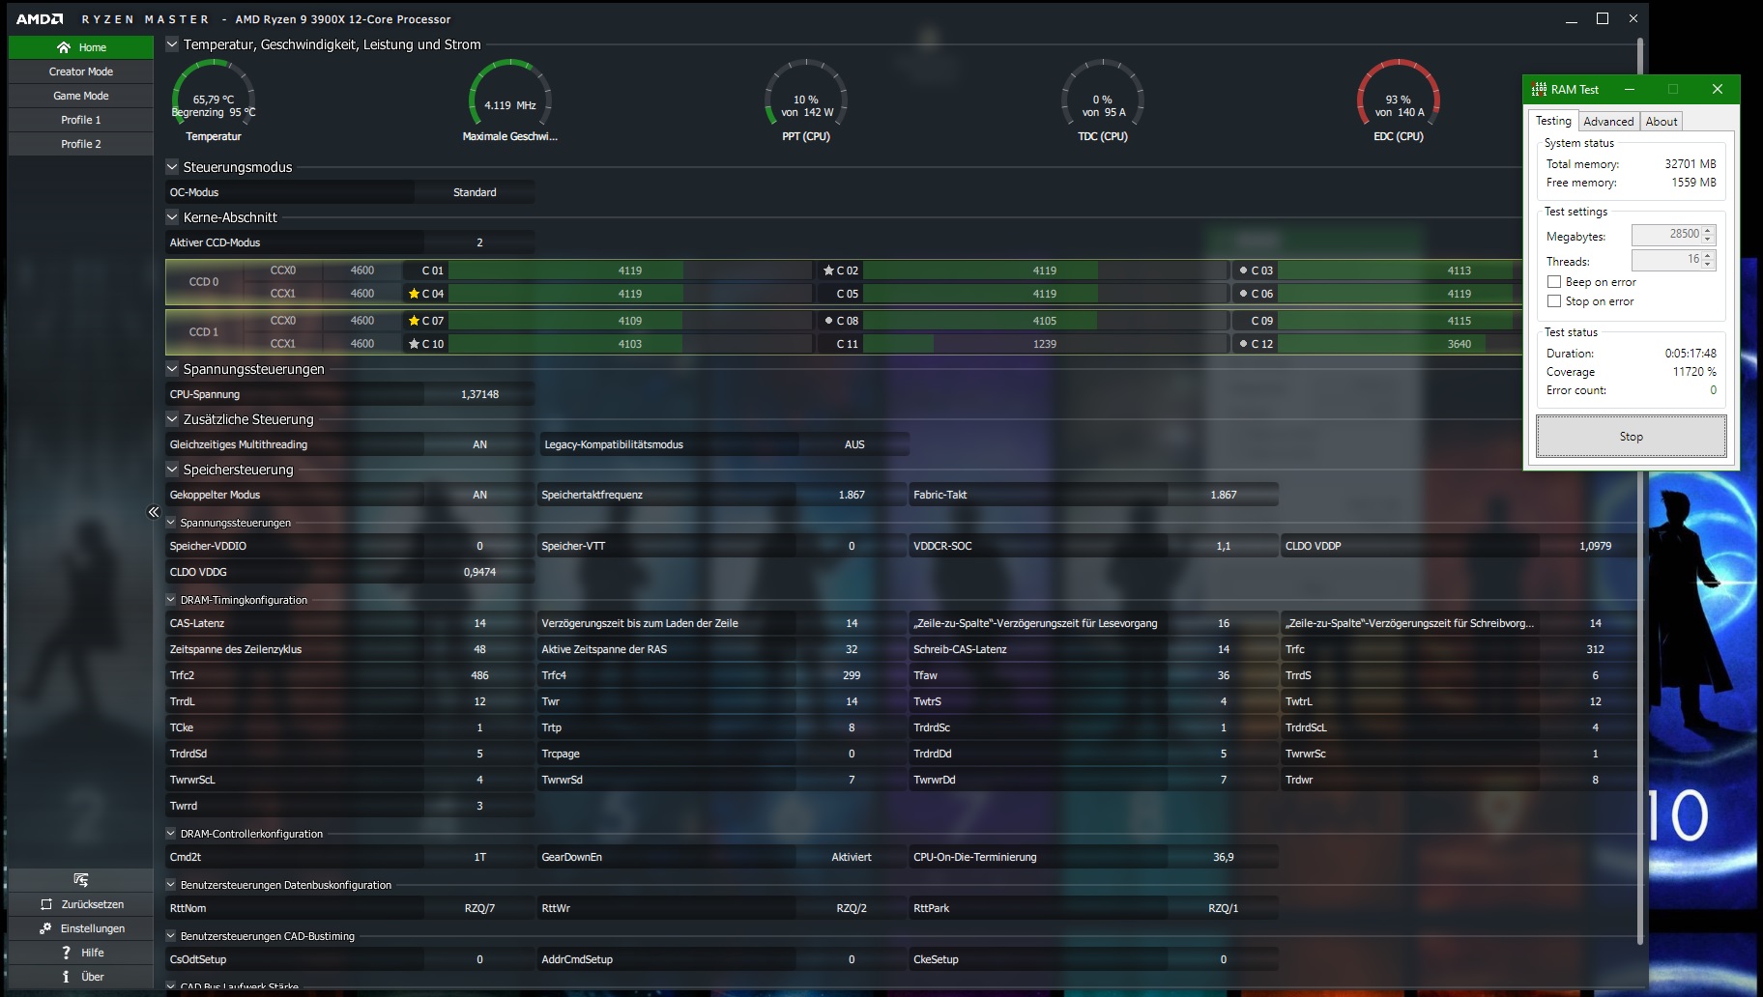The height and width of the screenshot is (997, 1763).
Task: Collapse the Zusätzliche Steuerung section
Action: pyautogui.click(x=172, y=419)
